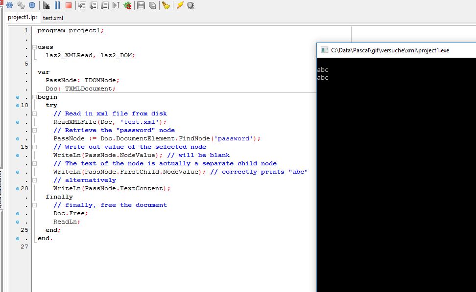Viewport: 476px width, 292px height.
Task: Toggle breakpoint at the begin line gutter dot
Action: tap(18, 97)
